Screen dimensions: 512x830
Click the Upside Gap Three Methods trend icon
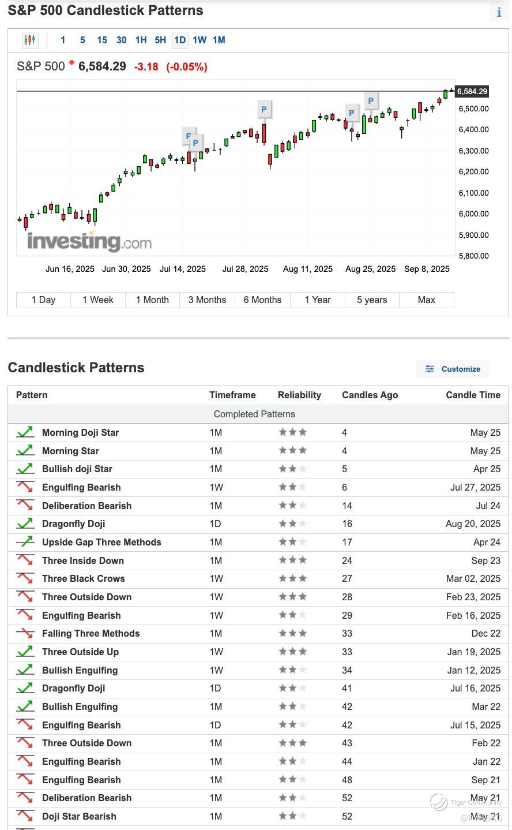pyautogui.click(x=25, y=542)
